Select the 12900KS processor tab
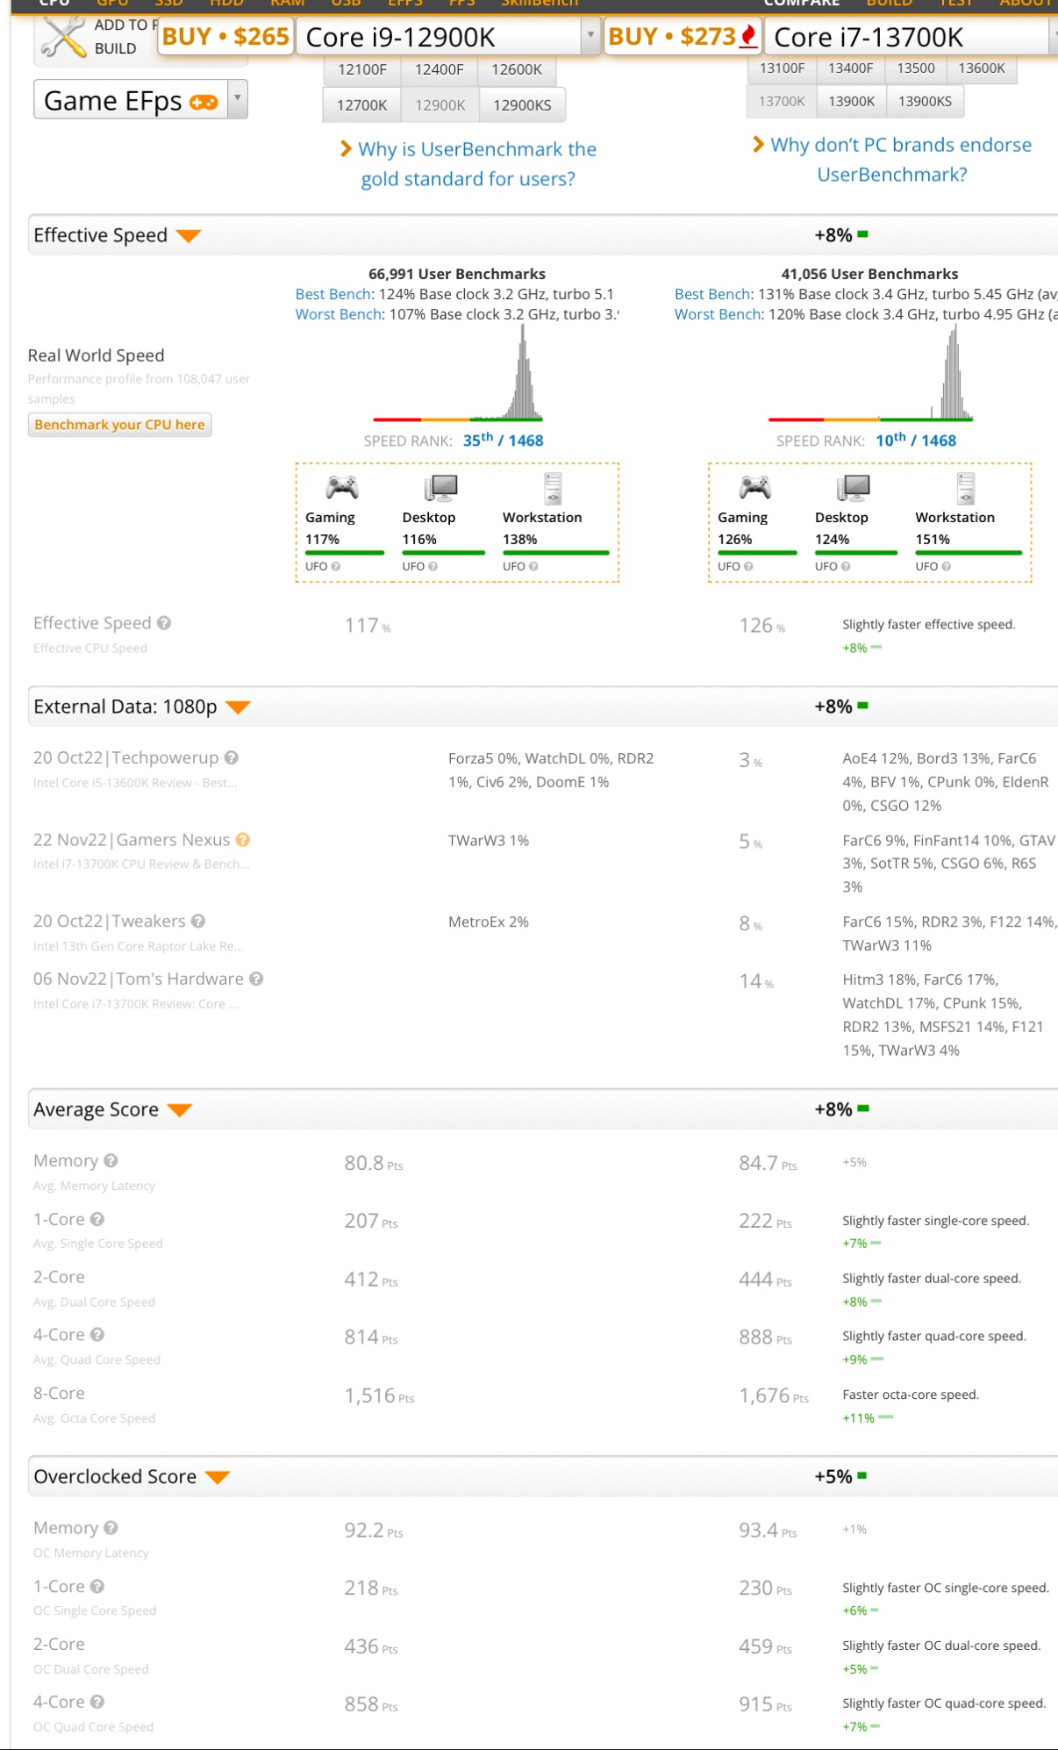Image resolution: width=1058 pixels, height=1750 pixels. point(522,105)
